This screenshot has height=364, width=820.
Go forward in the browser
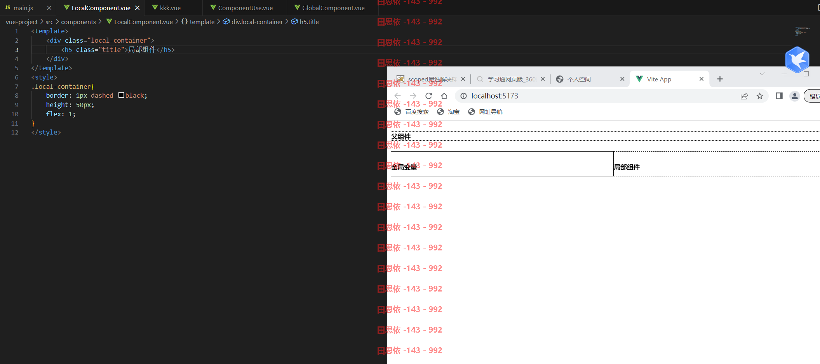[x=413, y=96]
